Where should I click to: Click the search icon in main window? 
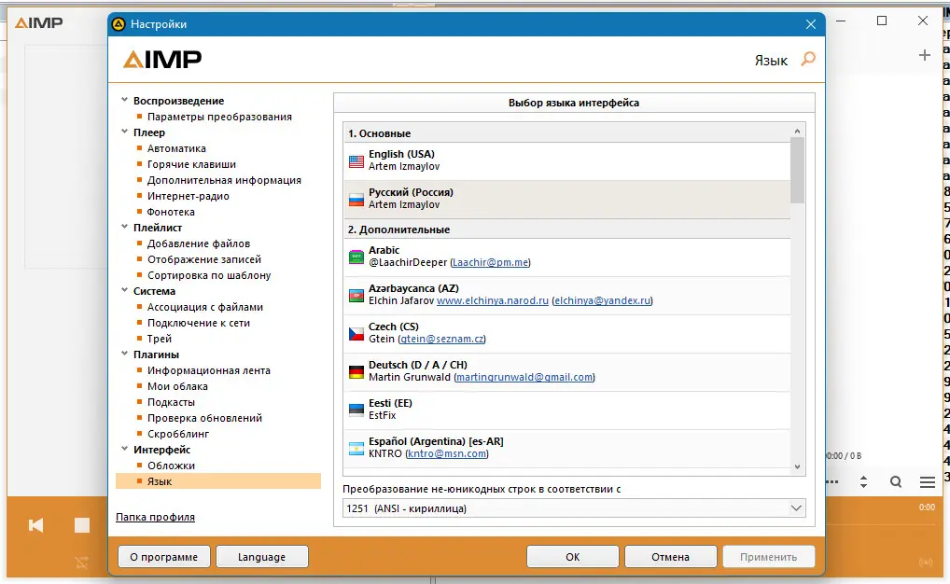point(896,482)
